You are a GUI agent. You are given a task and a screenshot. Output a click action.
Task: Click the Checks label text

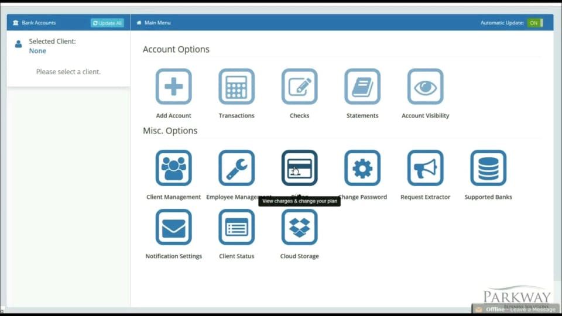tap(299, 115)
